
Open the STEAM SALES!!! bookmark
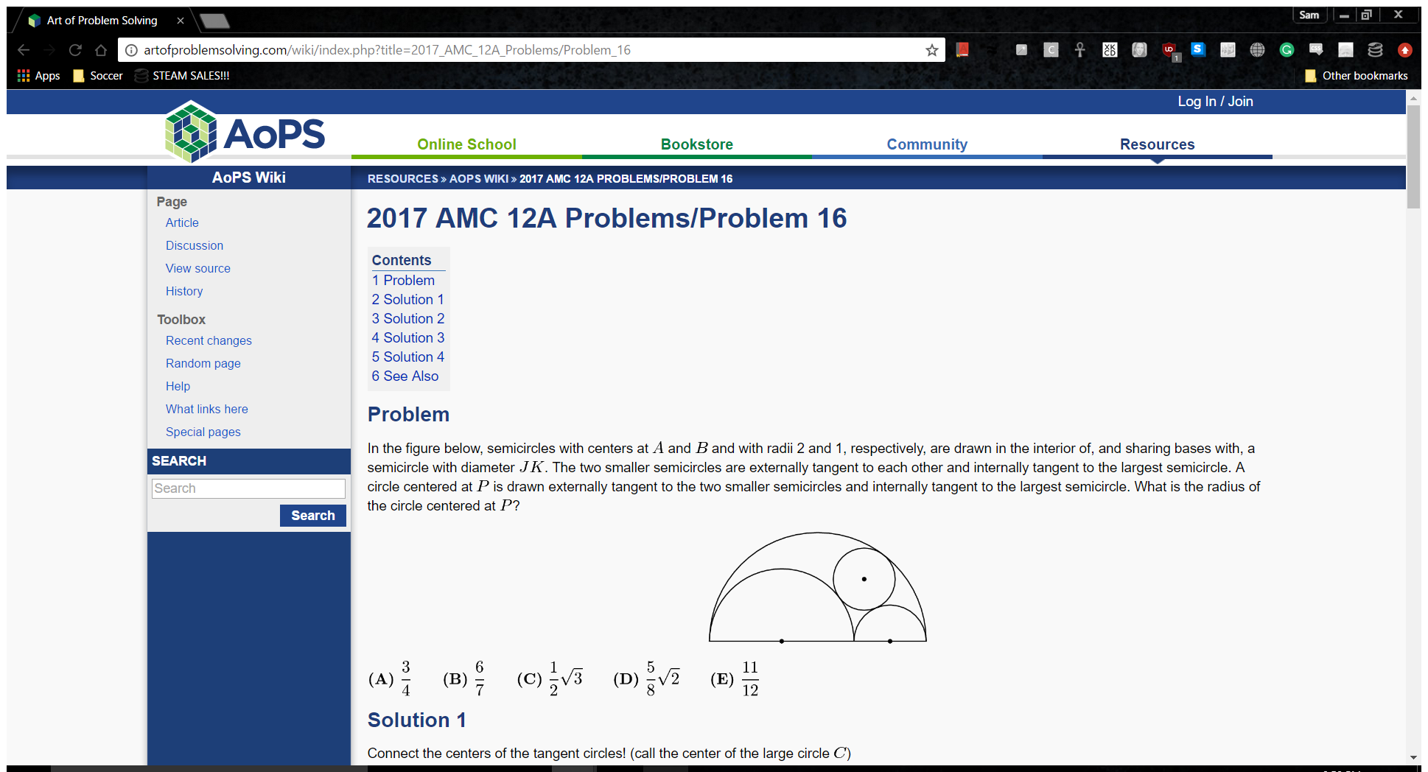click(x=183, y=76)
